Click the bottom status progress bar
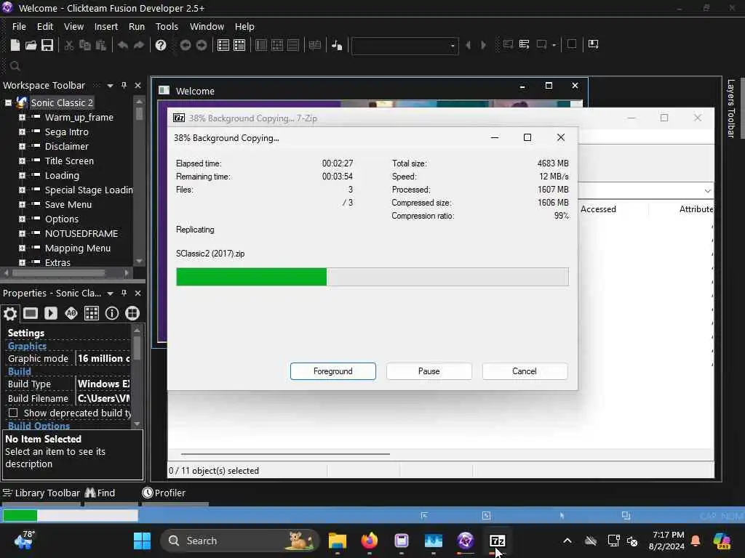This screenshot has height=558, width=745. [x=71, y=515]
